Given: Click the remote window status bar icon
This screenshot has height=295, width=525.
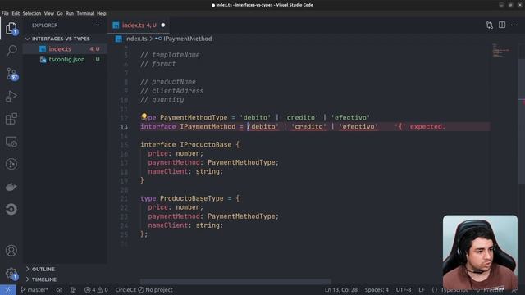Looking at the screenshot, I should [x=7, y=289].
